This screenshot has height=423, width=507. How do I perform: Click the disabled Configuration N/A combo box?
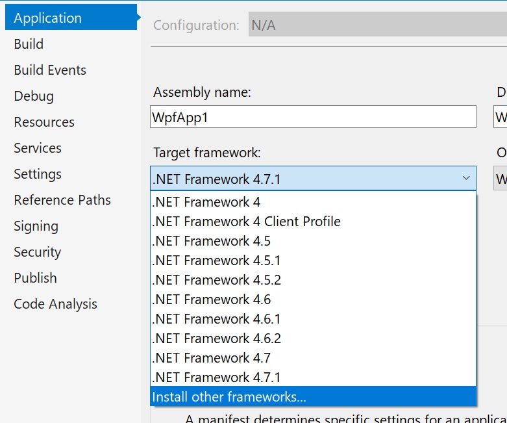(378, 24)
